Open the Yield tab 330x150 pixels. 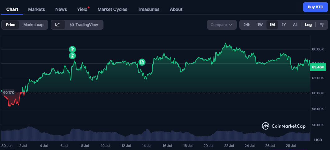[x=82, y=9]
